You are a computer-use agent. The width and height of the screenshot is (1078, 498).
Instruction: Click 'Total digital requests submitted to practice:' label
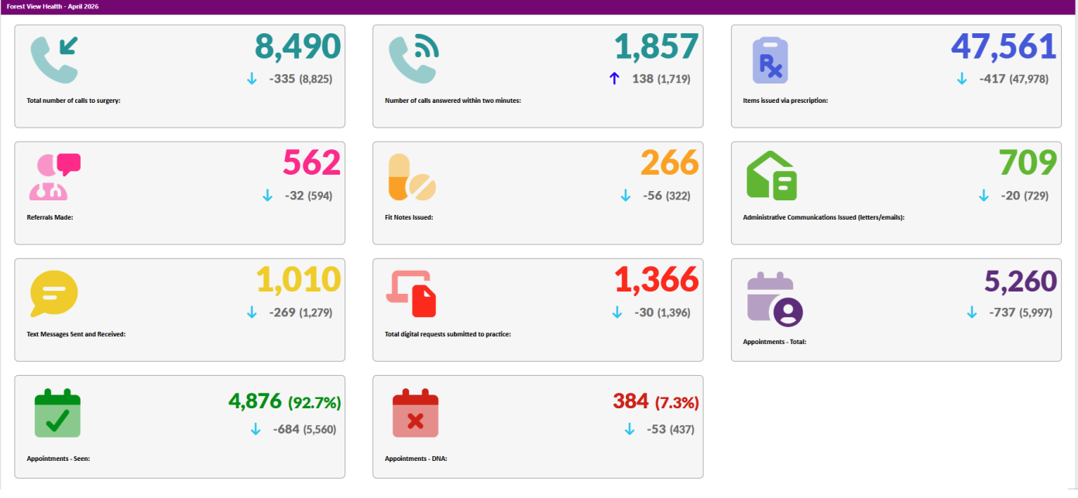448,334
